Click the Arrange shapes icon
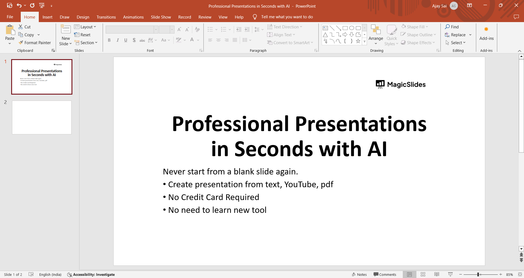524x278 pixels. pyautogui.click(x=376, y=29)
